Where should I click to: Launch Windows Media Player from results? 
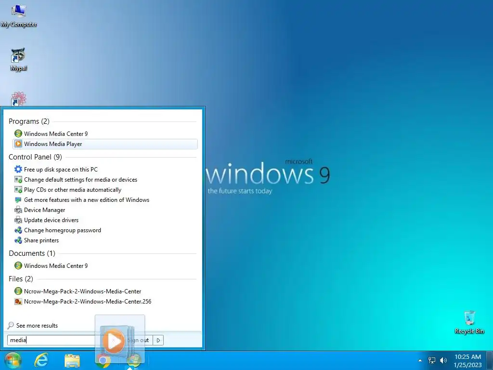(x=105, y=144)
